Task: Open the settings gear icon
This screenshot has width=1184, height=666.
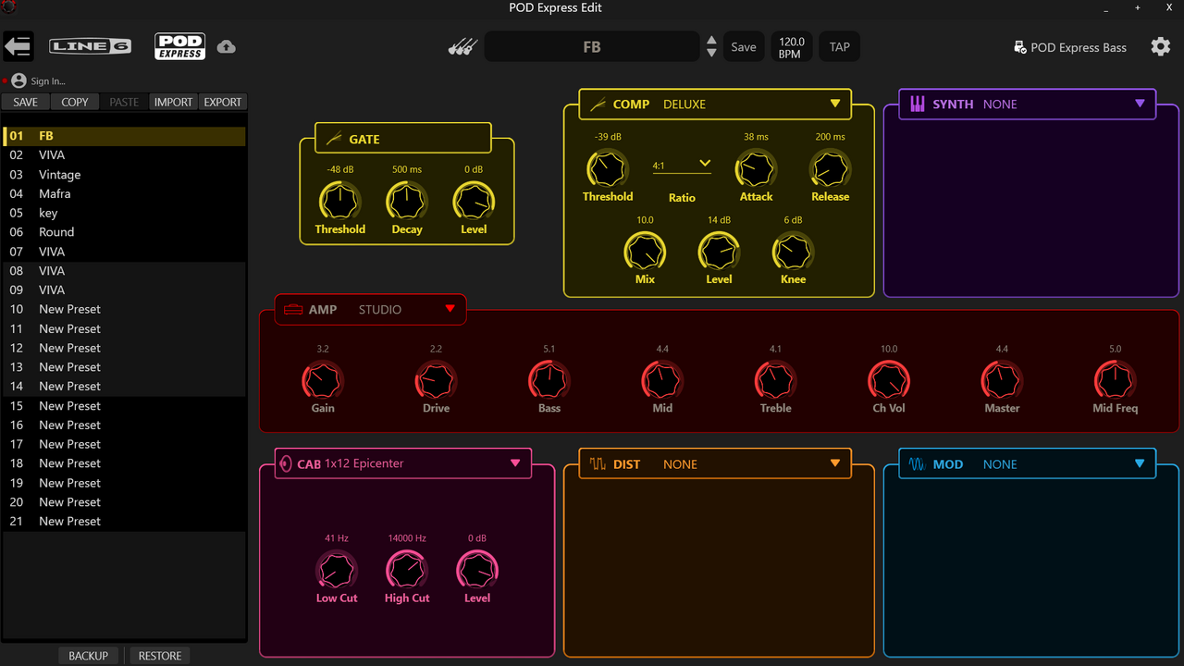Action: [1161, 46]
